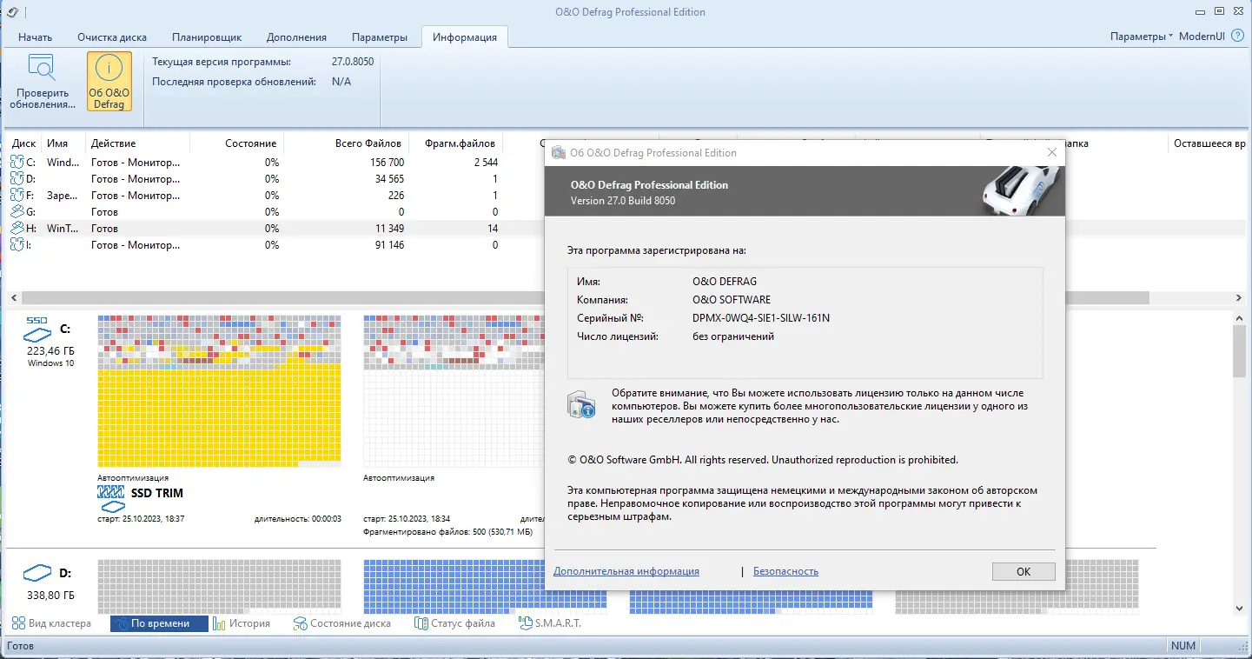Click the white car image in About dialog header
This screenshot has height=659, width=1252.
[1022, 190]
